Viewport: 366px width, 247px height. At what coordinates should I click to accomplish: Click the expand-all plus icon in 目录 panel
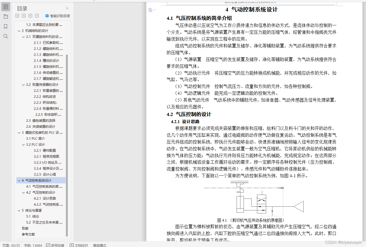point(30,16)
